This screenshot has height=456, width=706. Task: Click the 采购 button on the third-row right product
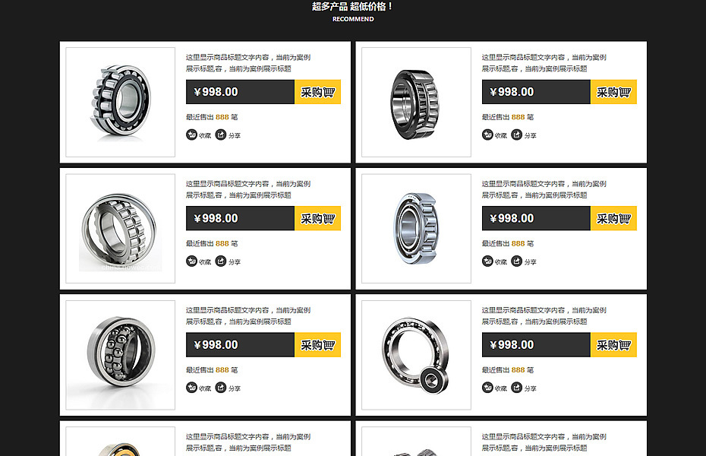tap(613, 345)
